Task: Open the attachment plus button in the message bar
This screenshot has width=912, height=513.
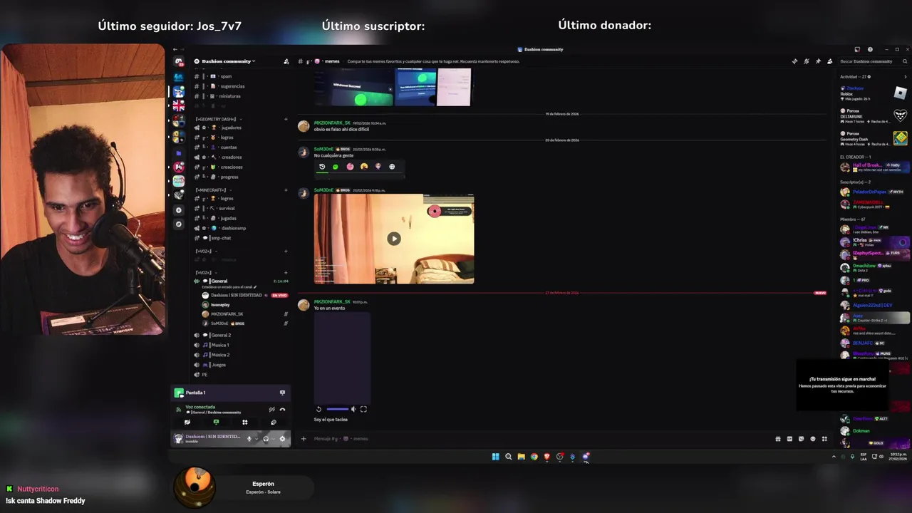Action: (x=304, y=439)
